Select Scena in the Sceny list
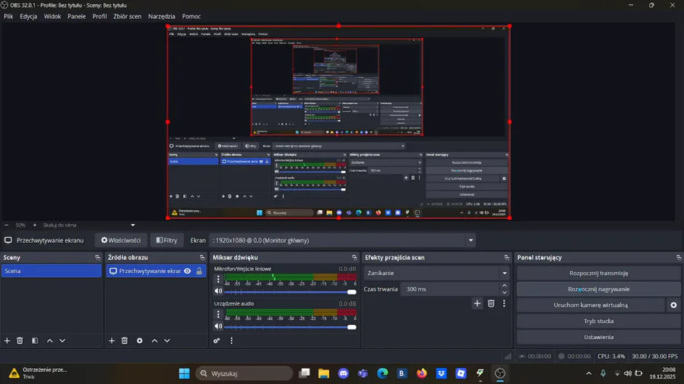684x384 pixels. point(52,271)
